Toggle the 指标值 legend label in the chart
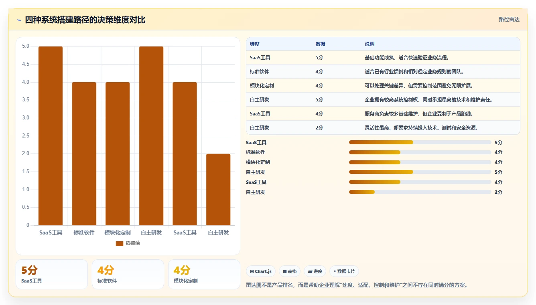 point(132,243)
